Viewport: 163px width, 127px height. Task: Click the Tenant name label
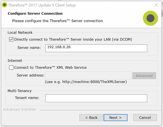[27, 98]
